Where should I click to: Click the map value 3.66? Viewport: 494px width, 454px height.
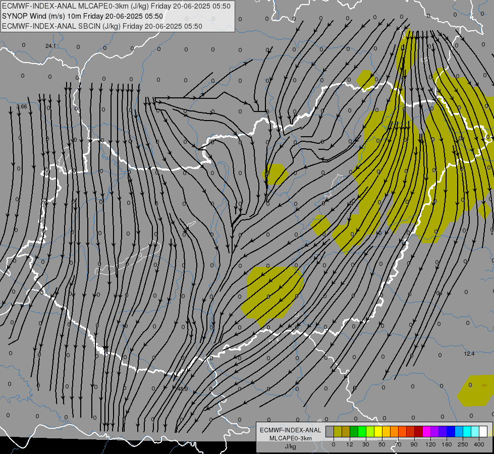pos(22,106)
